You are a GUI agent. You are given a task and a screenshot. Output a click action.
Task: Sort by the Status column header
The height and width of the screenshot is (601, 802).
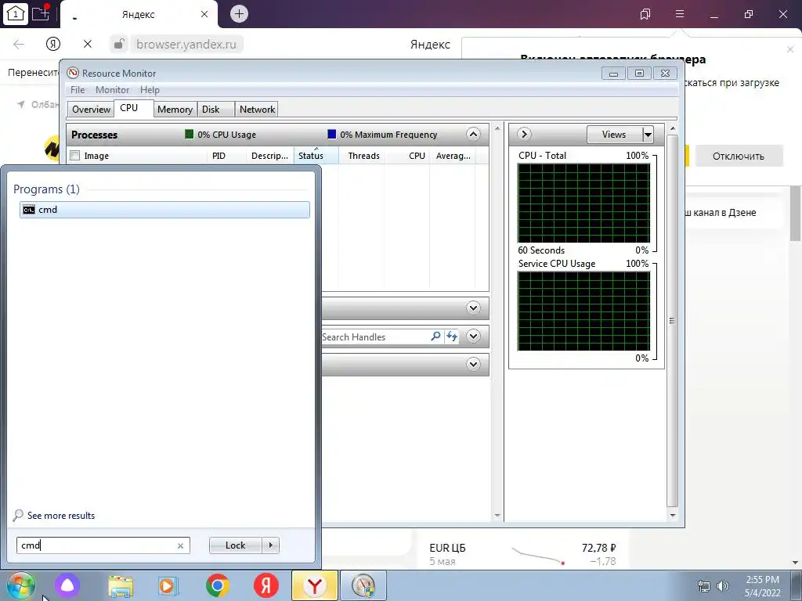pos(316,156)
